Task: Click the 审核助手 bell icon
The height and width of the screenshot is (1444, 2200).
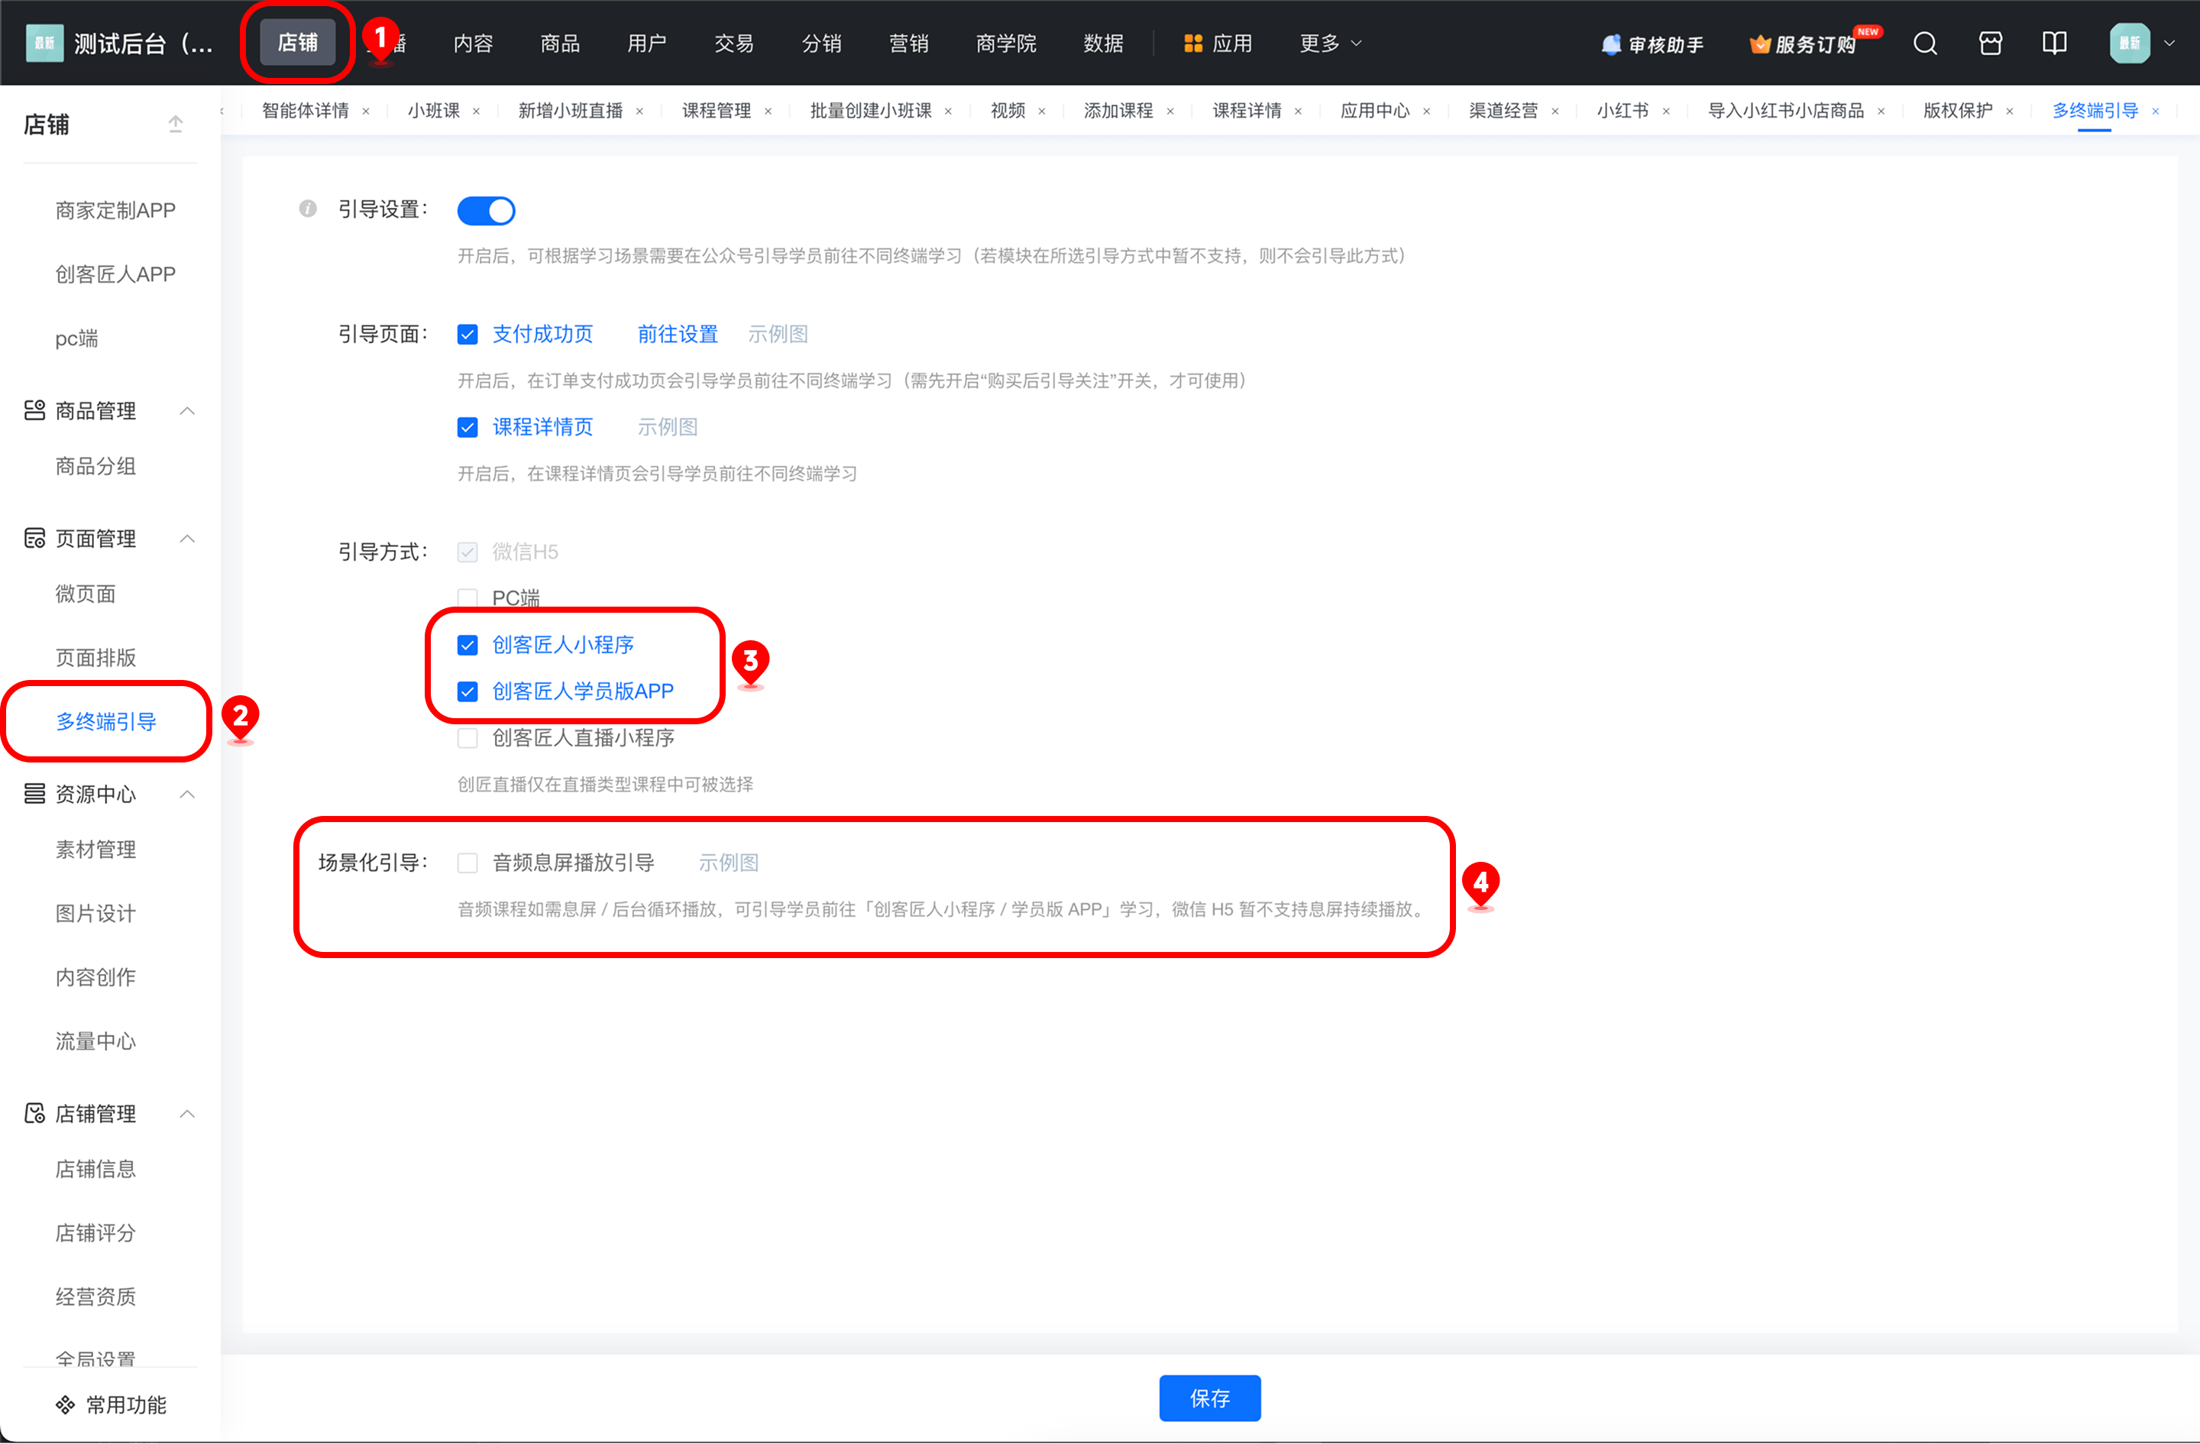Action: click(x=1611, y=44)
